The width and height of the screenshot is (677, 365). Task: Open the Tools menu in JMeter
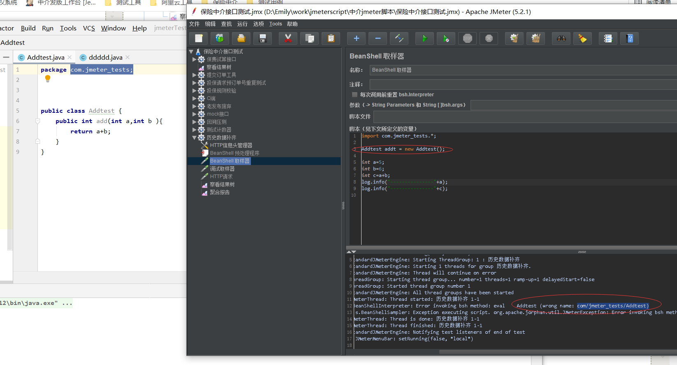click(x=276, y=24)
